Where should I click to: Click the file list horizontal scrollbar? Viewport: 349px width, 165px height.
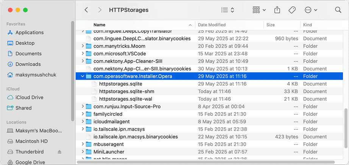(206, 162)
